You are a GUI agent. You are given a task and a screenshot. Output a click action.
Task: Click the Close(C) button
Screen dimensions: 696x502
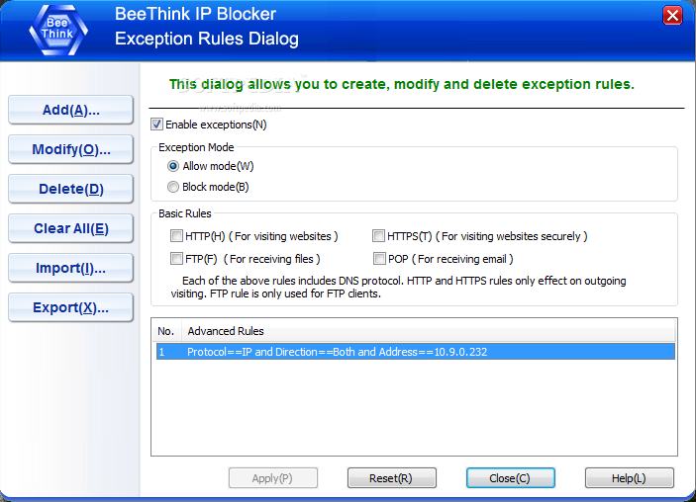click(x=511, y=478)
